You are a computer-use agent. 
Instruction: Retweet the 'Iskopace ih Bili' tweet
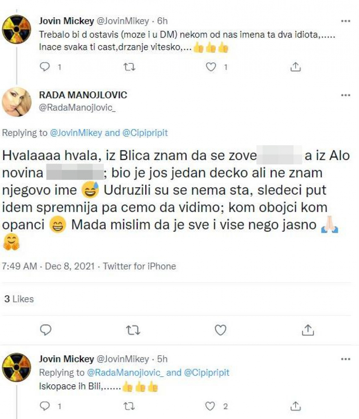(x=128, y=406)
